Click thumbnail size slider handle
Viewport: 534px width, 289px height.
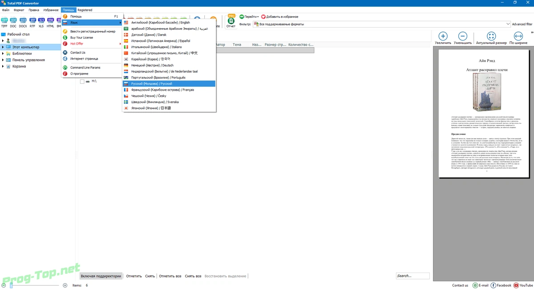click(x=11, y=285)
